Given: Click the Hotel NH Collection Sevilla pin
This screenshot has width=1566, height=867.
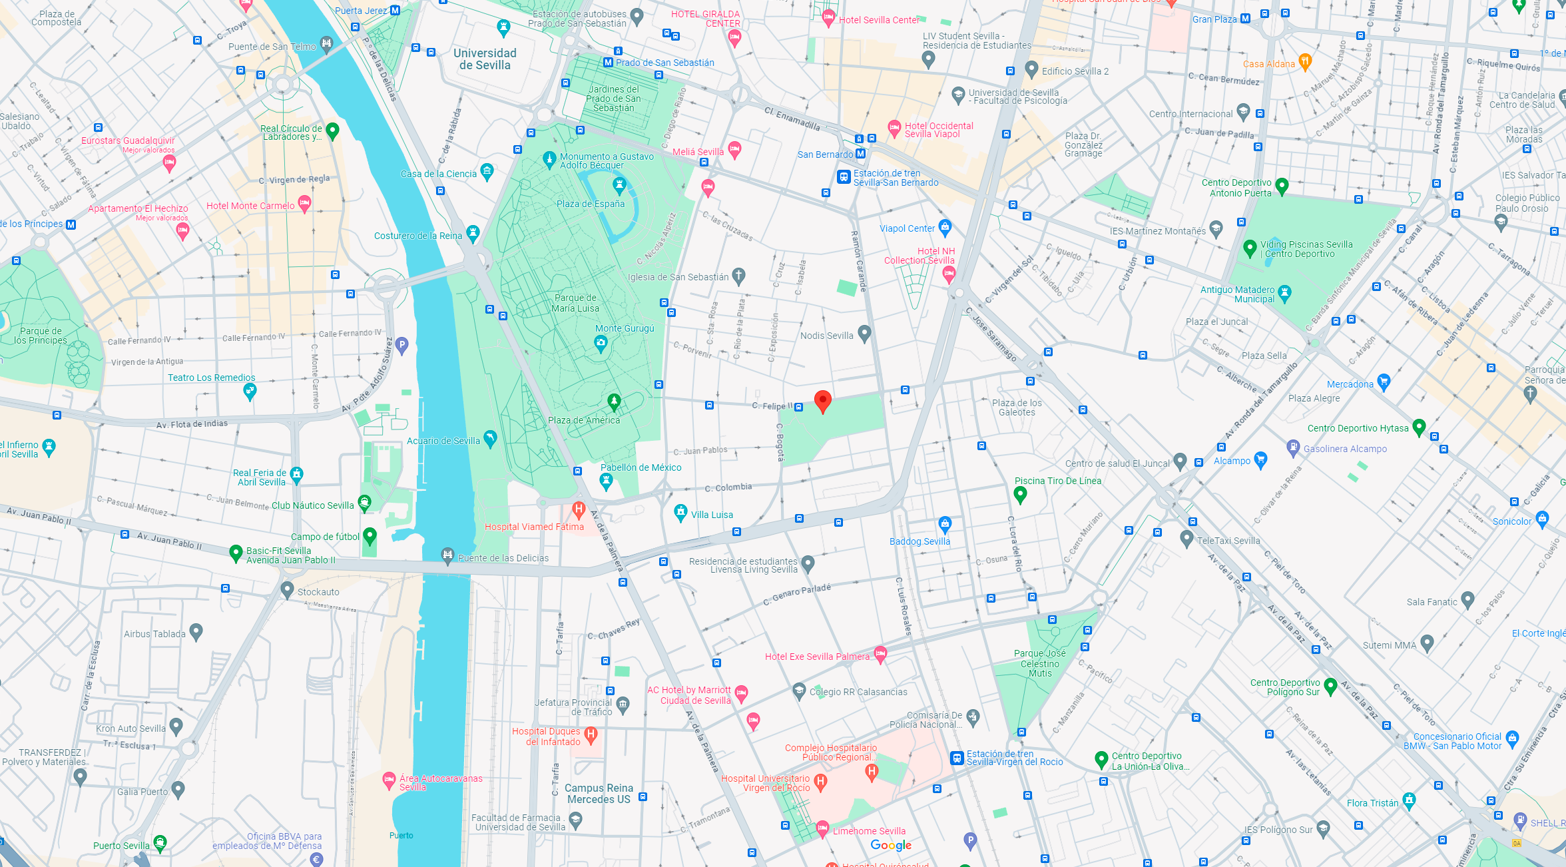Looking at the screenshot, I should (949, 272).
